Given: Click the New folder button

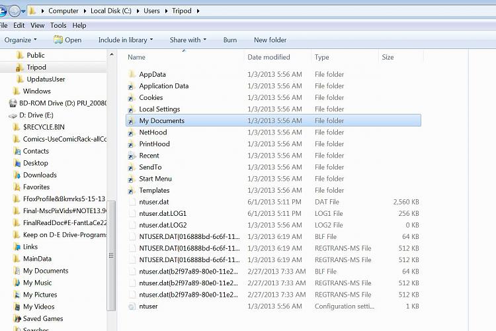Looking at the screenshot, I should (x=270, y=40).
